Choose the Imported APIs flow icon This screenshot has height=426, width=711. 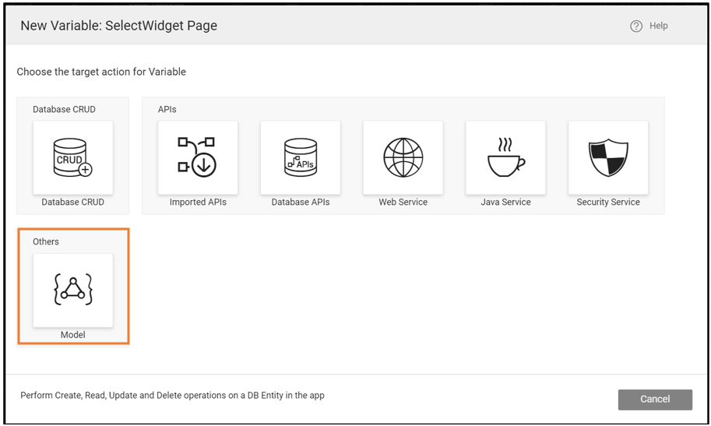tap(198, 157)
